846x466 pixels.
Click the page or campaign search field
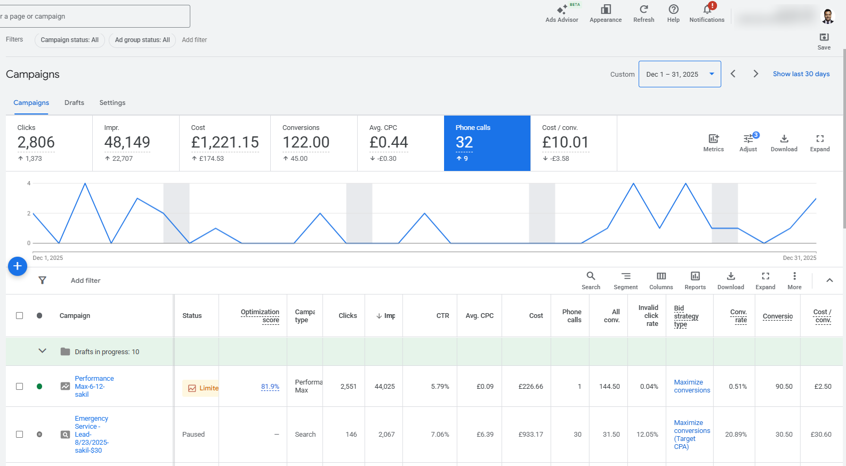tap(94, 17)
